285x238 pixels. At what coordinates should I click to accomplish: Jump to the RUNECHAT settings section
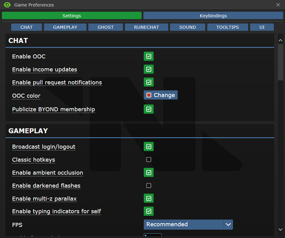146,27
